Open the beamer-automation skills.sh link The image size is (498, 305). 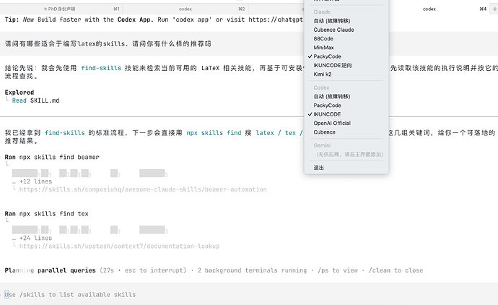(x=143, y=189)
